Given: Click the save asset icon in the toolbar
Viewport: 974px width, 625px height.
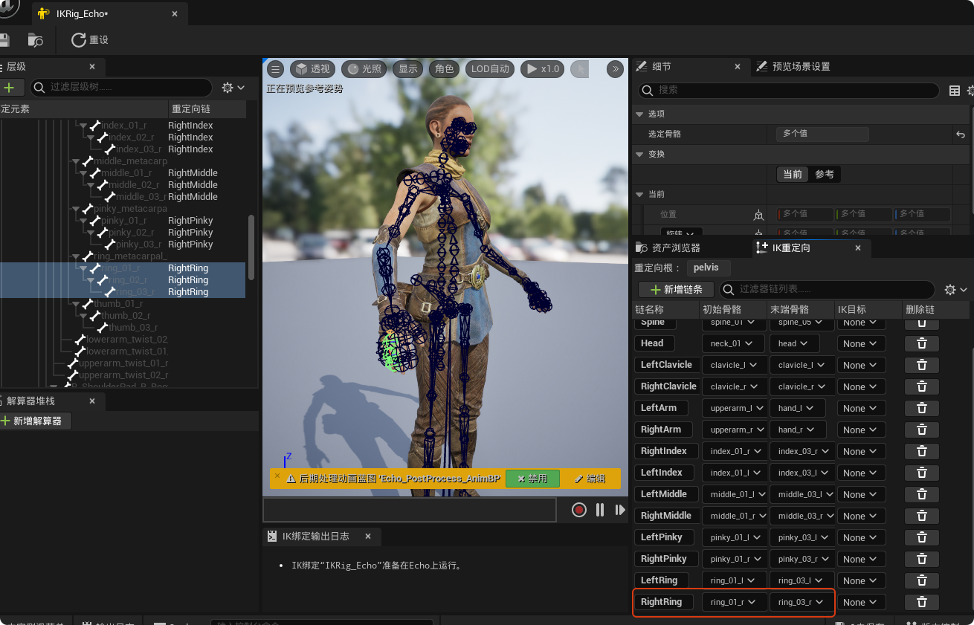Looking at the screenshot, I should 4,39.
